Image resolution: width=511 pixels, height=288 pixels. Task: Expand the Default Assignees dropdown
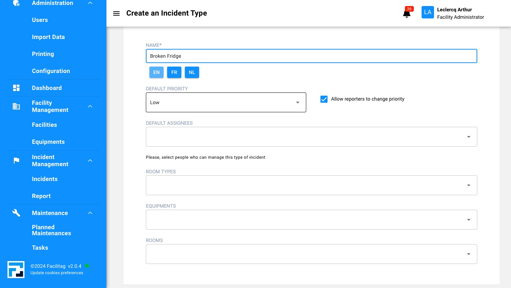[311, 137]
